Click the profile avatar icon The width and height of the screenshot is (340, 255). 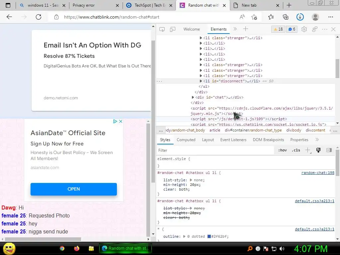pyautogui.click(x=315, y=17)
